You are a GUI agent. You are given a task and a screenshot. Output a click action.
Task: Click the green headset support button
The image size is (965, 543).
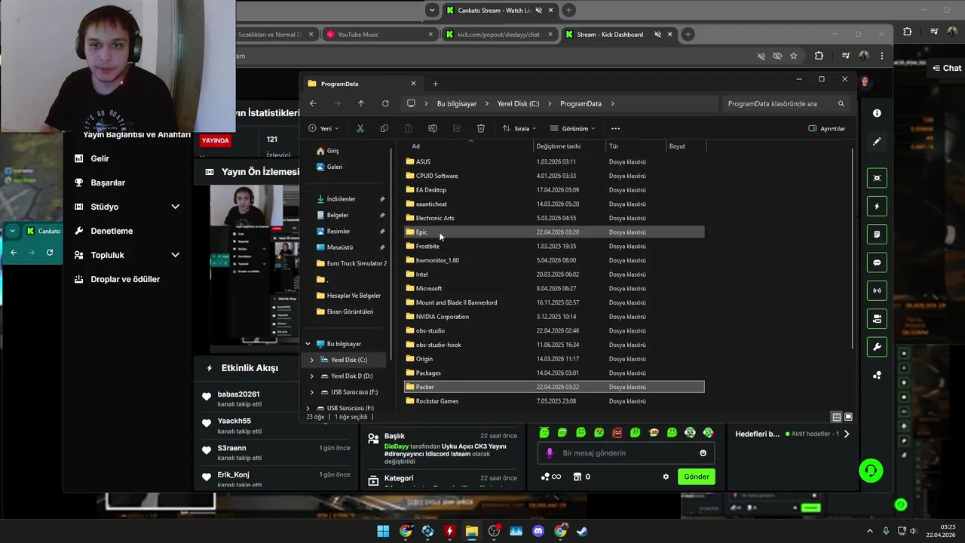871,471
